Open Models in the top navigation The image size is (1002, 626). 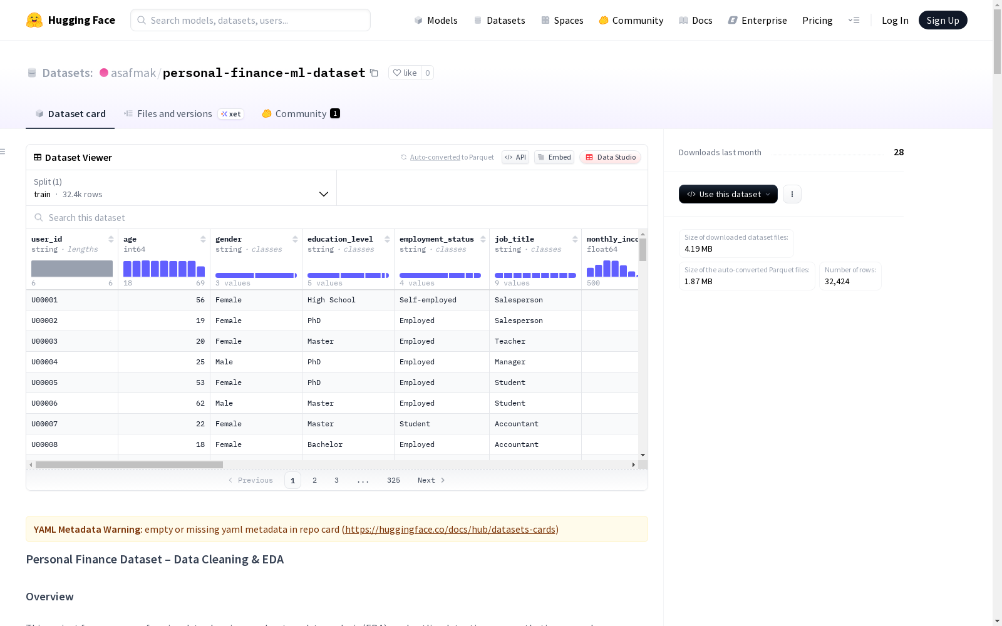tap(436, 20)
